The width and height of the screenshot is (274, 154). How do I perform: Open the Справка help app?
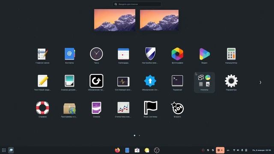(x=42, y=108)
